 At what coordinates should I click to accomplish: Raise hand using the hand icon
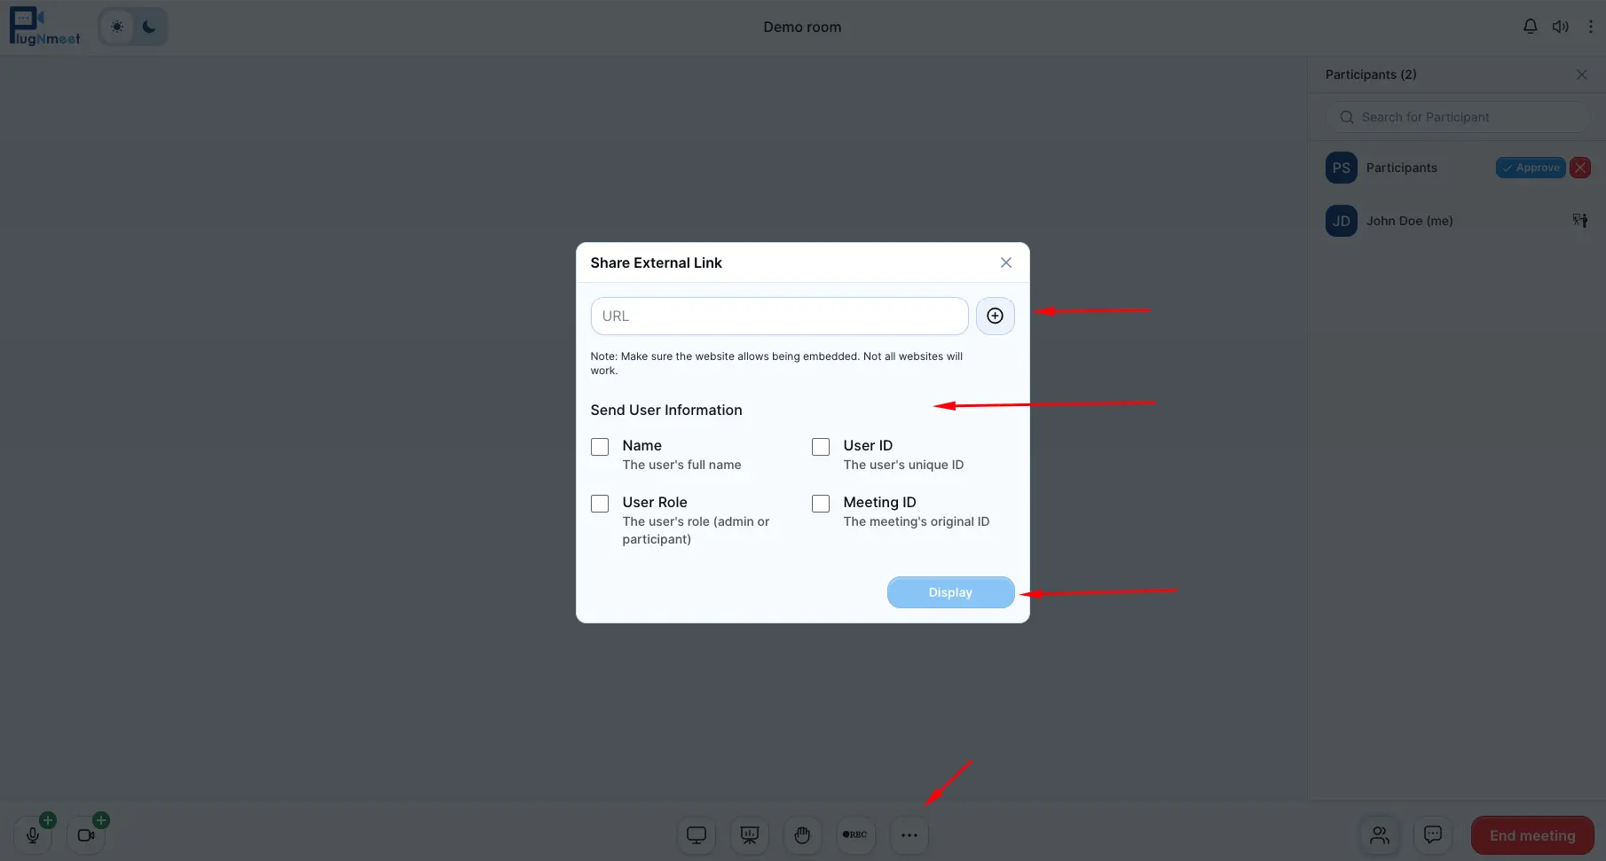tap(802, 834)
